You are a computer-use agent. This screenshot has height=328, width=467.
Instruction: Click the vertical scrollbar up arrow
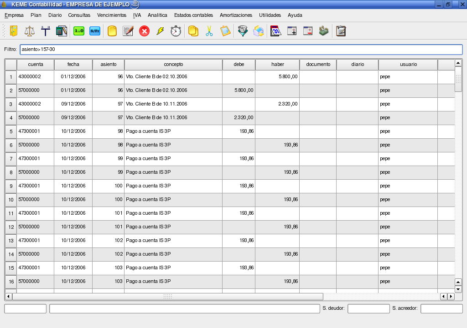point(458,63)
